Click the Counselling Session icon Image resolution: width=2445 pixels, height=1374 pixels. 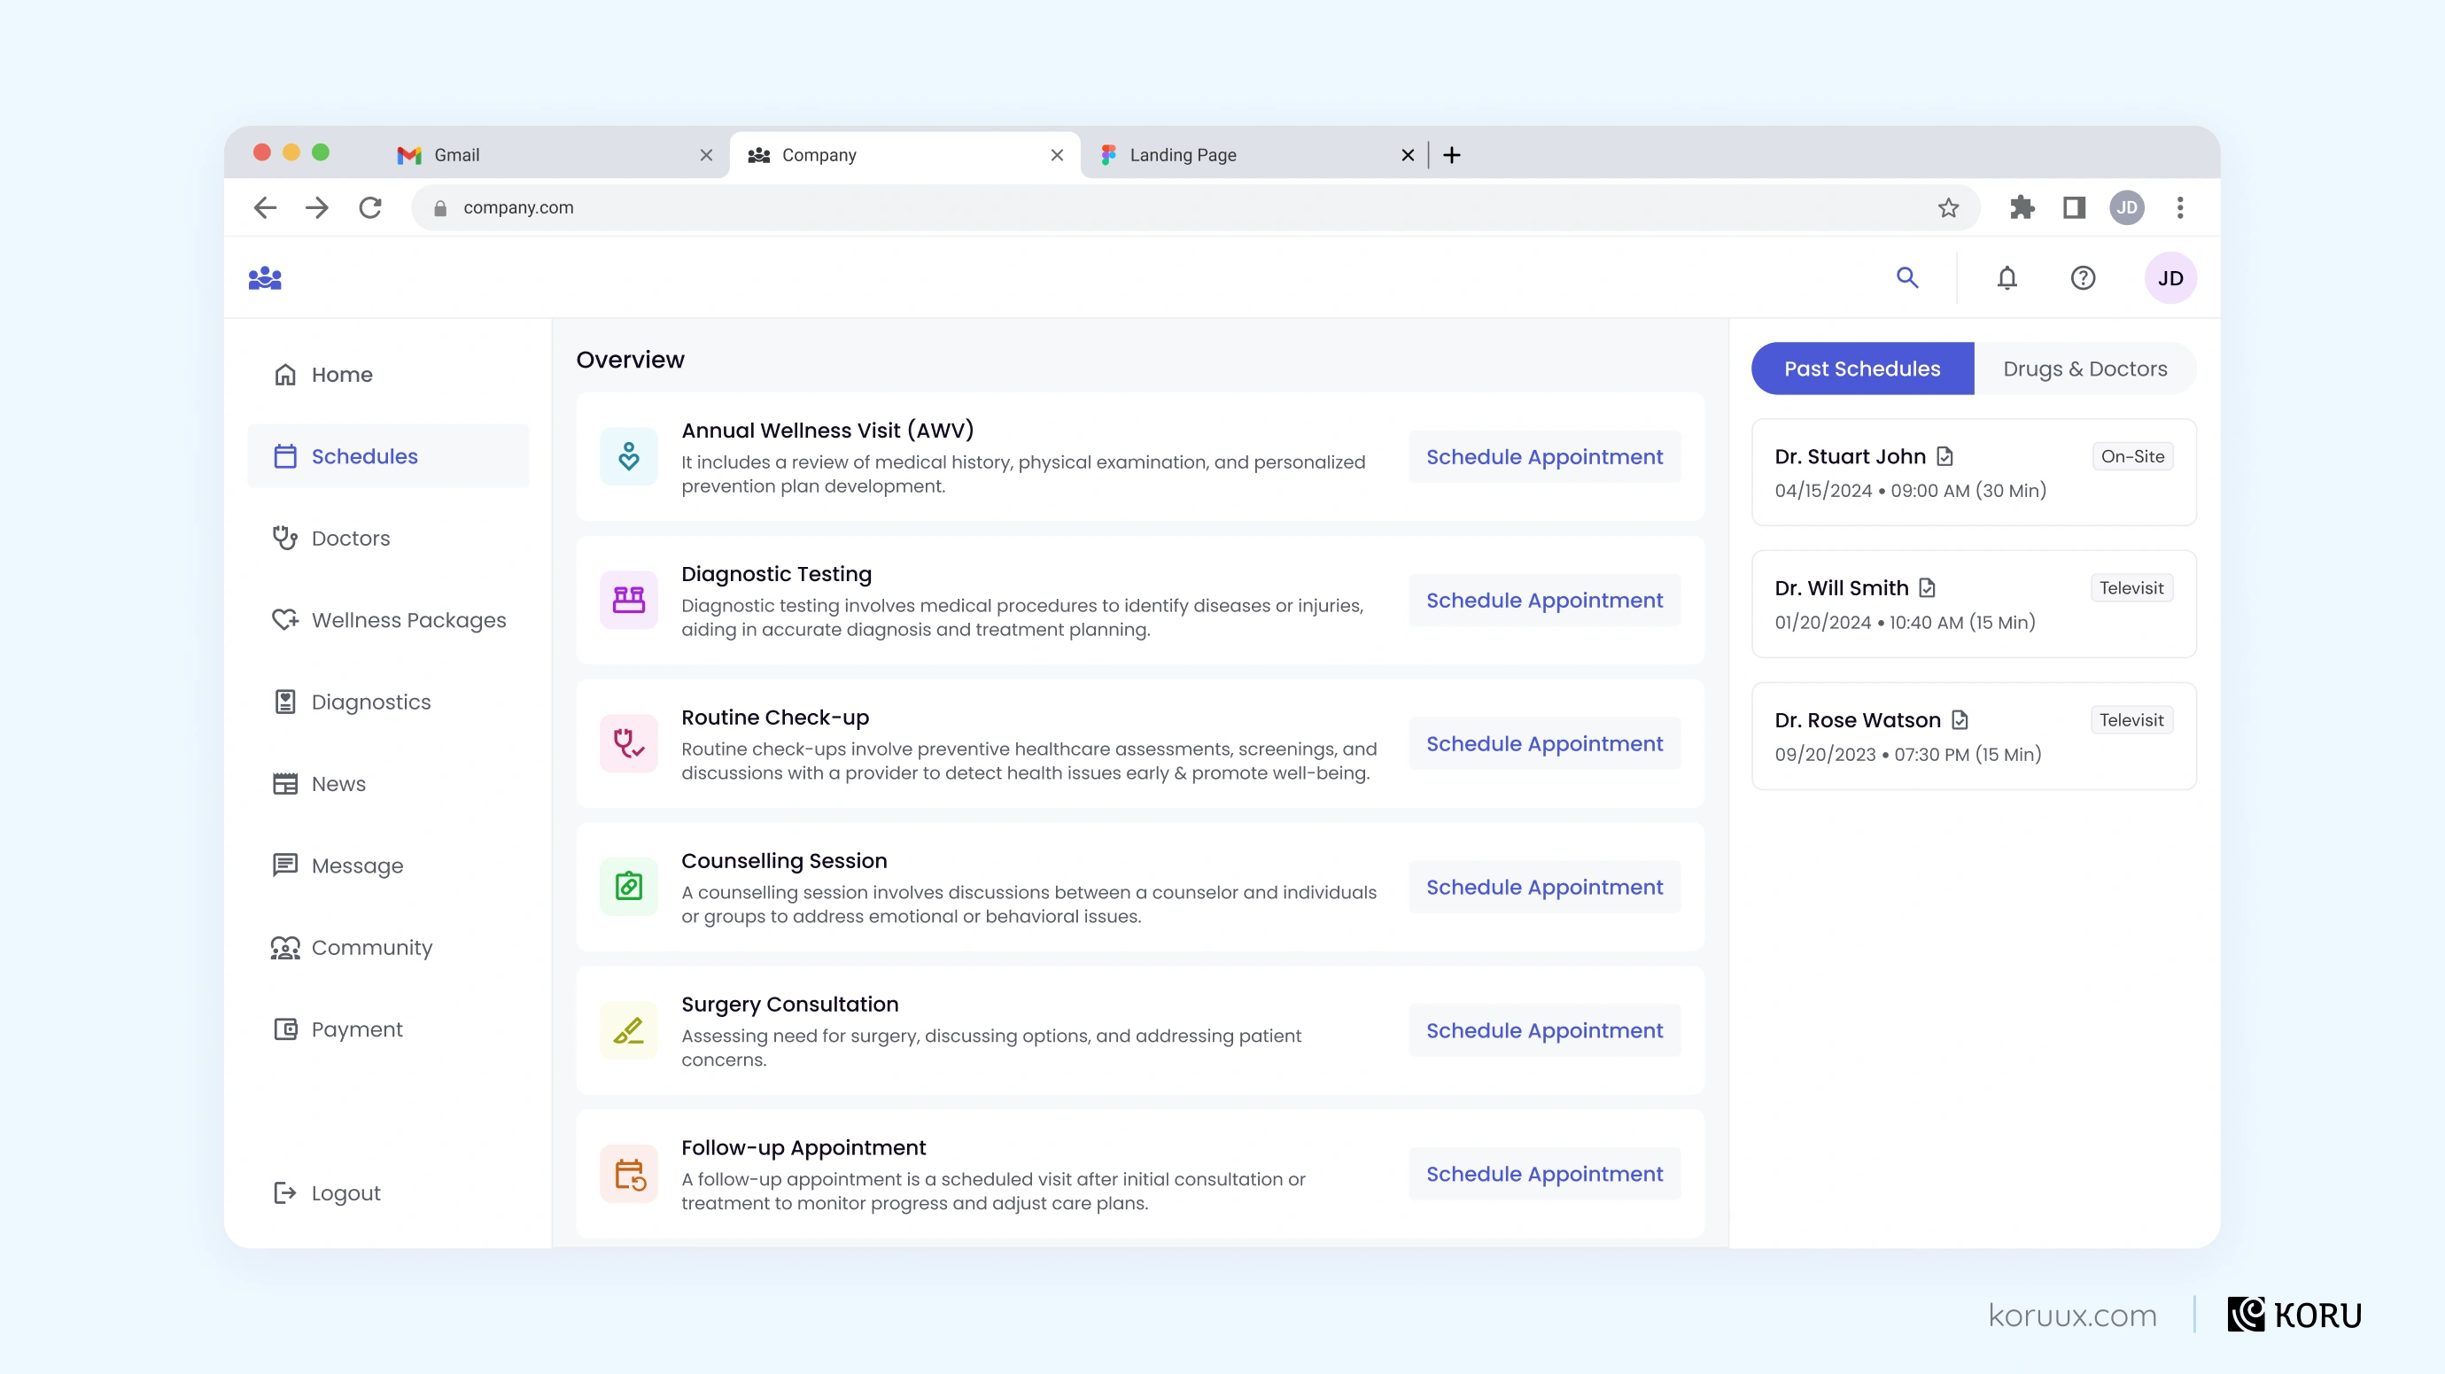click(628, 886)
